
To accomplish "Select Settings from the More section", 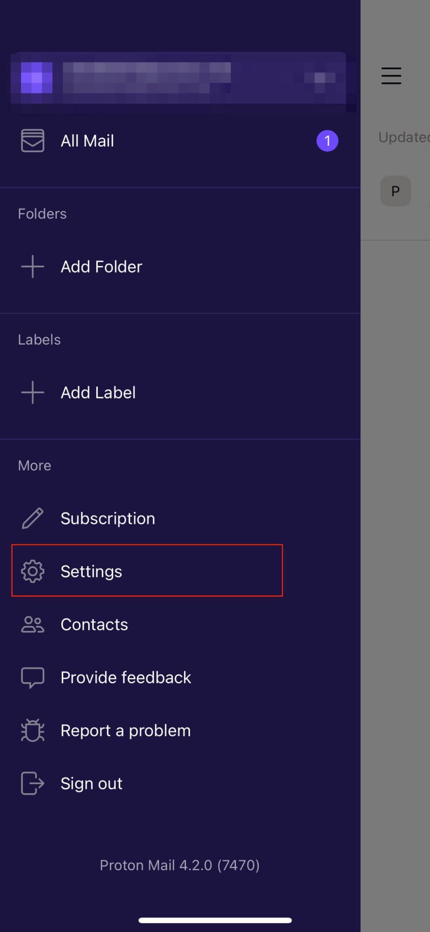I will 91,571.
